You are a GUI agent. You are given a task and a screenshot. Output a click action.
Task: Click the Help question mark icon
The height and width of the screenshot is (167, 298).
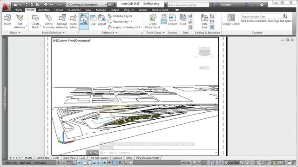pyautogui.click(x=262, y=5)
